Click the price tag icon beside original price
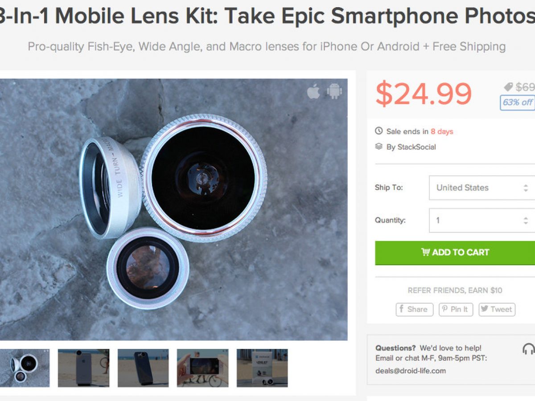This screenshot has height=401, width=535. pos(508,87)
